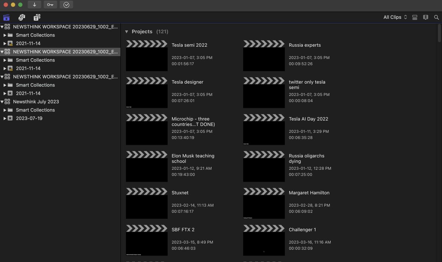The image size is (442, 262).
Task: Click the 2023-03-16, 11:16 AM date
Action: tap(310, 242)
